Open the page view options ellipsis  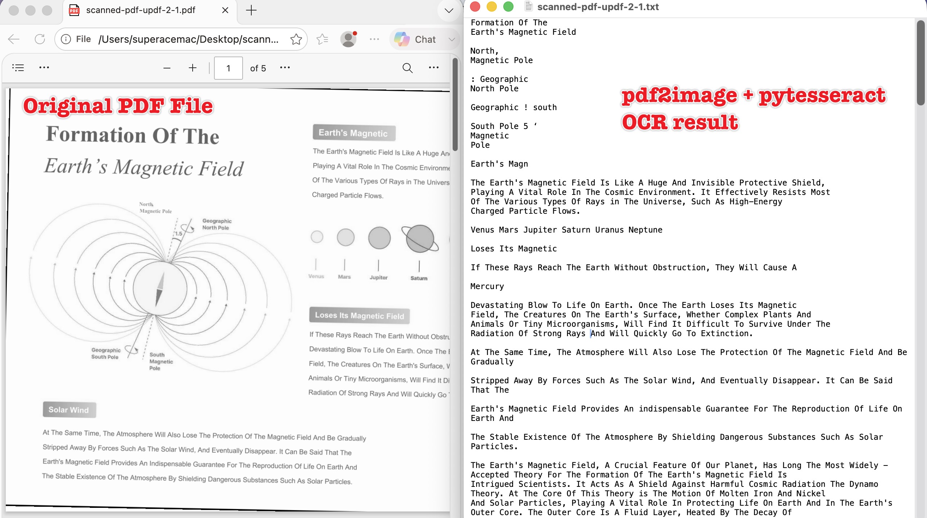click(285, 68)
